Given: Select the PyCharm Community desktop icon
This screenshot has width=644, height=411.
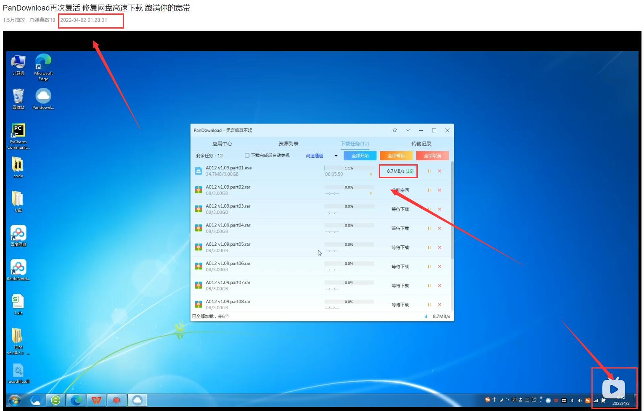Looking at the screenshot, I should click(18, 136).
